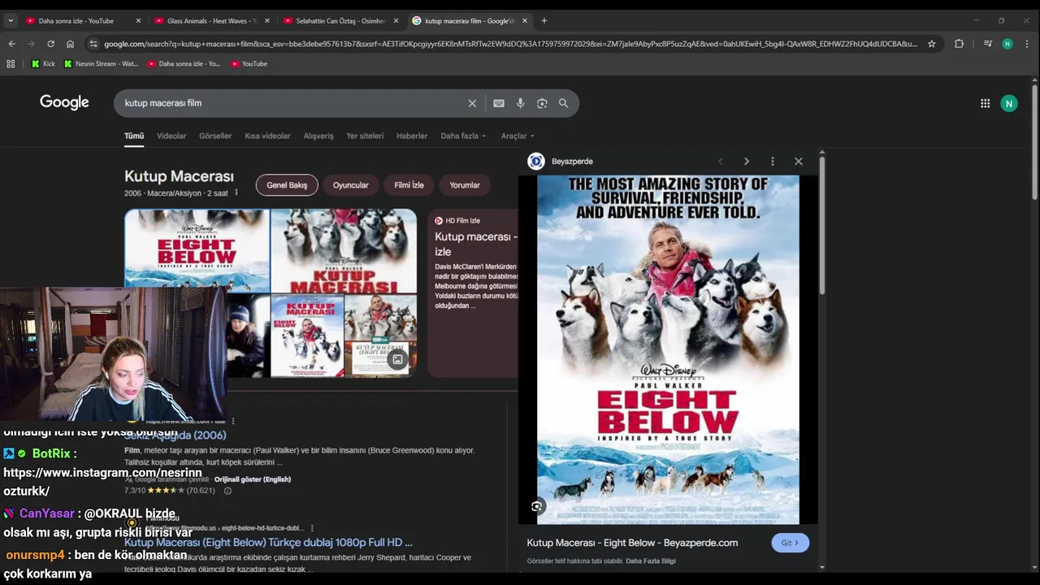
Task: Open preview panel three-dot options menu
Action: pos(772,161)
